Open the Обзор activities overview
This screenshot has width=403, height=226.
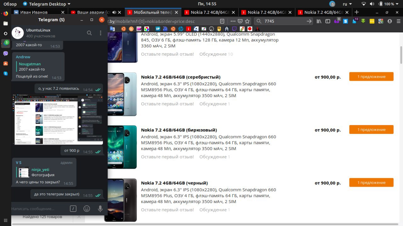[10, 4]
